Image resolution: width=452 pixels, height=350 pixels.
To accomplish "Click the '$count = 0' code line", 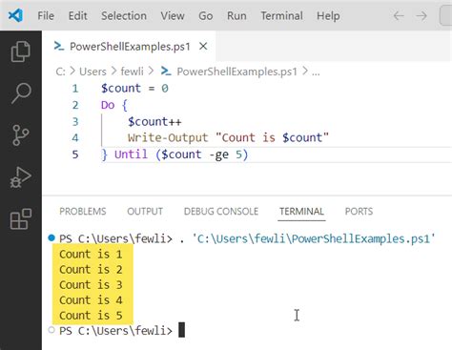I will point(134,88).
